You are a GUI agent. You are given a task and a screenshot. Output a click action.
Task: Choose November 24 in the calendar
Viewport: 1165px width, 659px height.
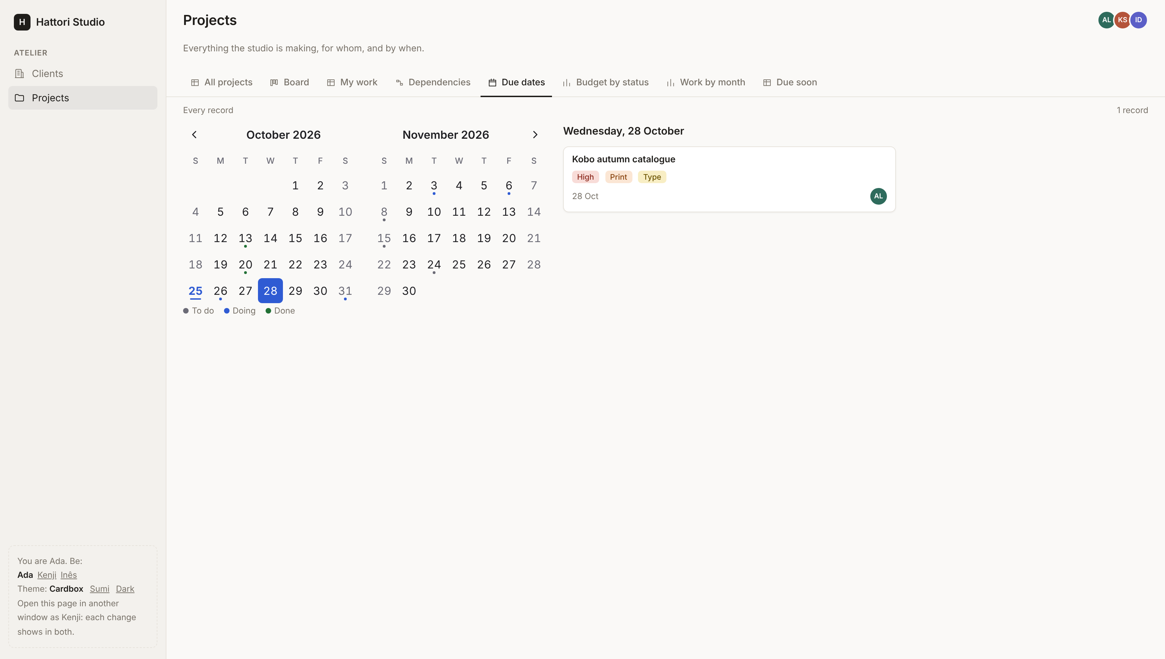pyautogui.click(x=434, y=264)
